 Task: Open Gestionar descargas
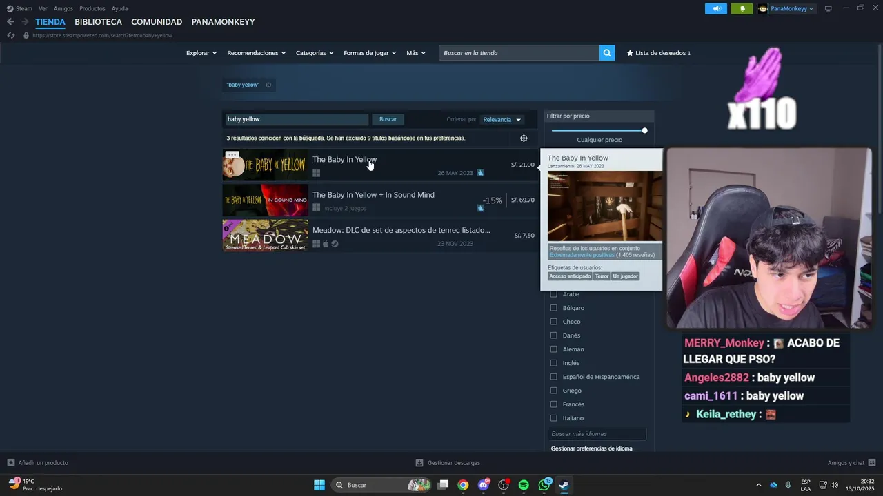(x=448, y=463)
